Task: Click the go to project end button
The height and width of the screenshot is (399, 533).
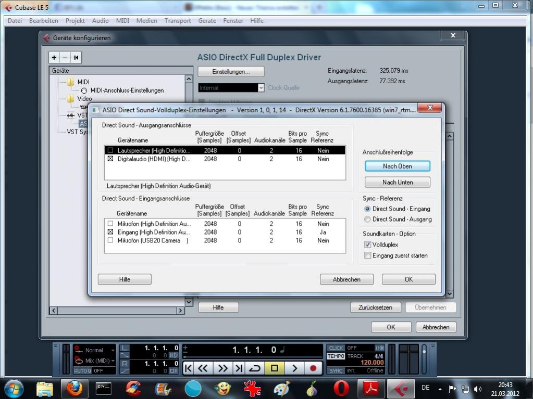Action: [x=239, y=368]
